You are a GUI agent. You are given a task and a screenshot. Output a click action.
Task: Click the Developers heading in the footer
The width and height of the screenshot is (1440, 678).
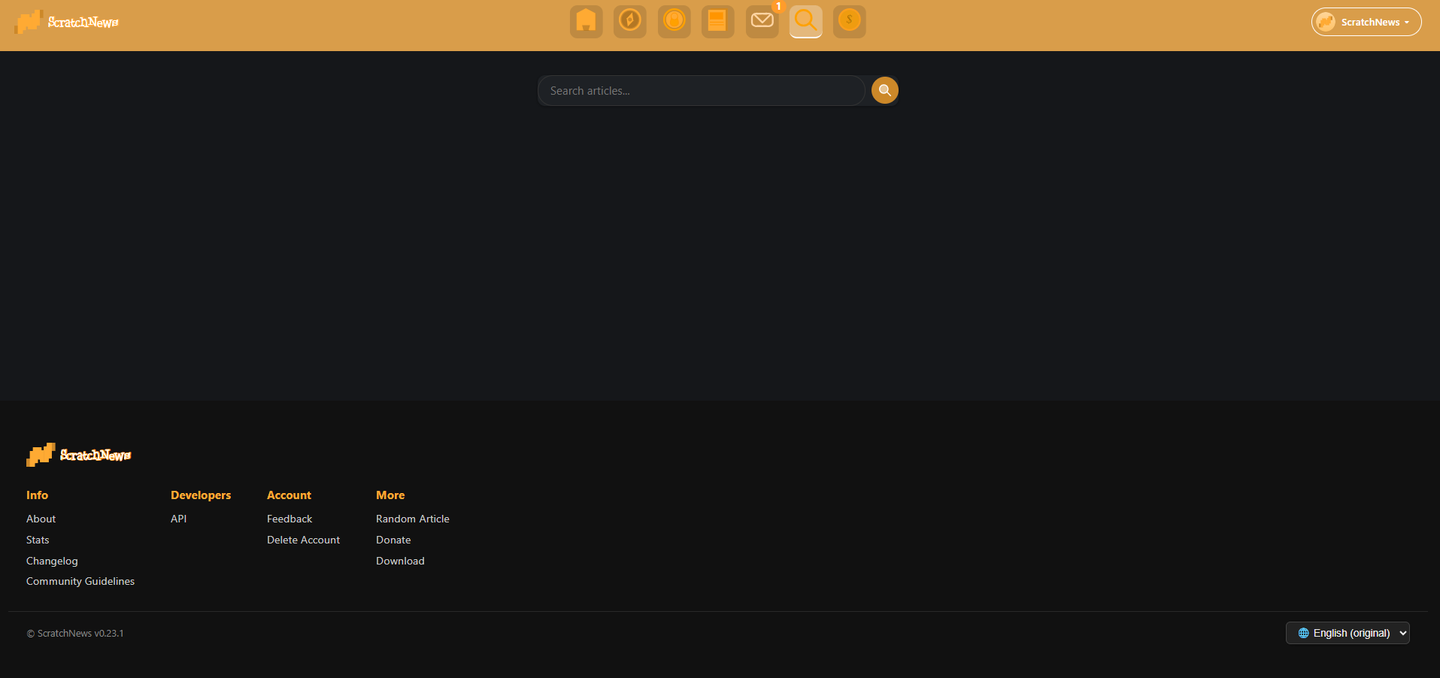201,495
